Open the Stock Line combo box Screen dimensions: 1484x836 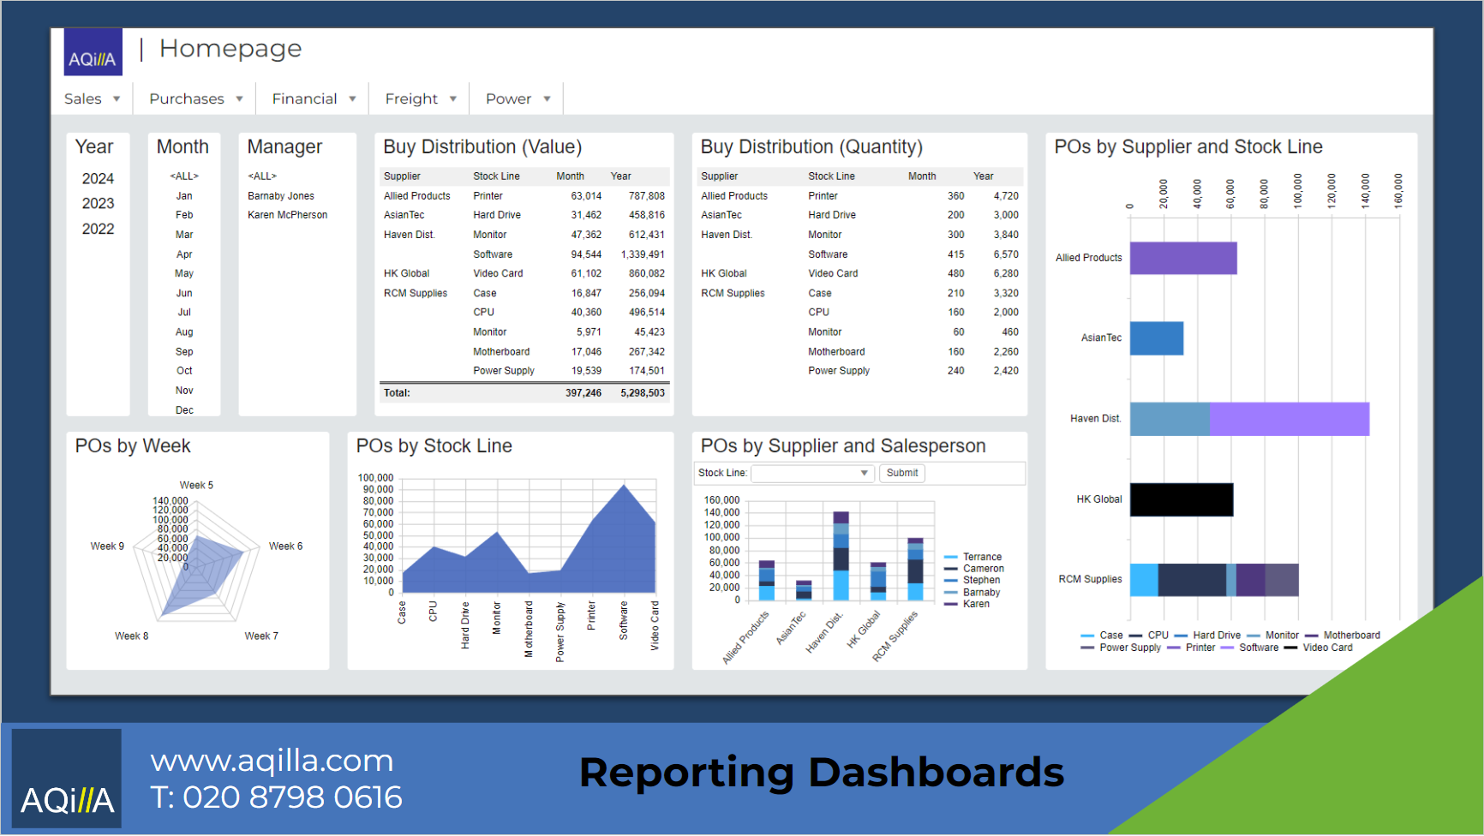[812, 473]
